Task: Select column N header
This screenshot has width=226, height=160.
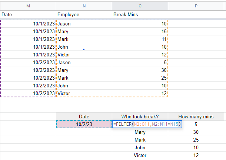Action: [84, 6]
